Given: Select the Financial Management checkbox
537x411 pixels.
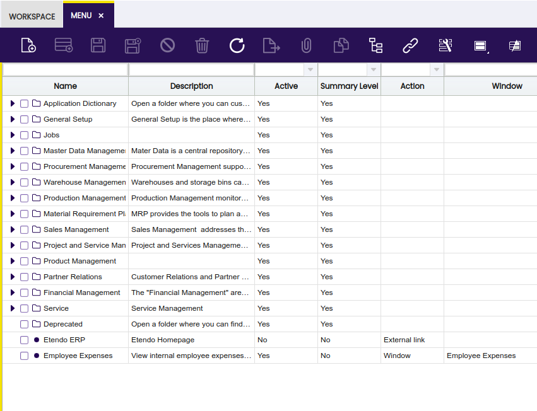Looking at the screenshot, I should [25, 292].
